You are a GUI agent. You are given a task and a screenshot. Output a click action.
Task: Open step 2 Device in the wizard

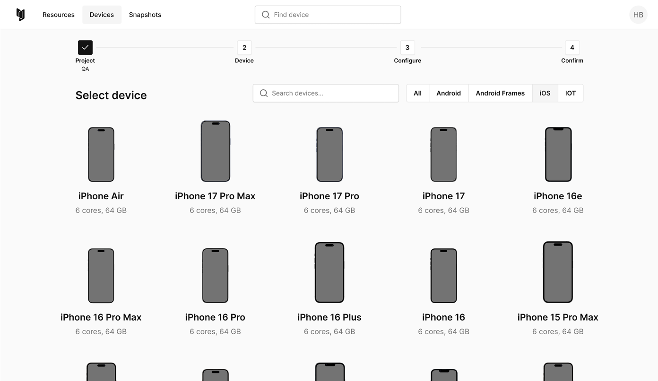coord(244,47)
